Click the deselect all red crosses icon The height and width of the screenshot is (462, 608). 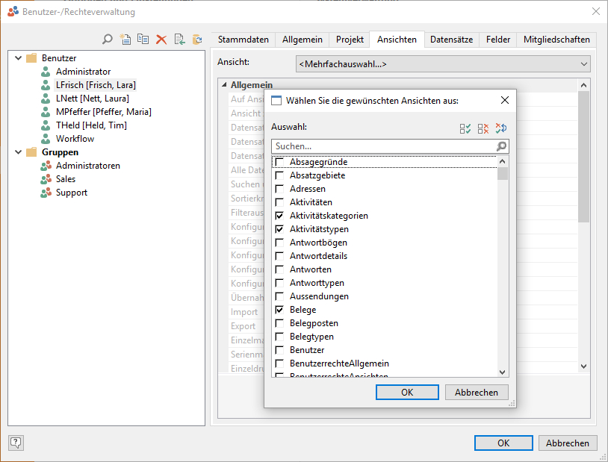[x=483, y=128]
